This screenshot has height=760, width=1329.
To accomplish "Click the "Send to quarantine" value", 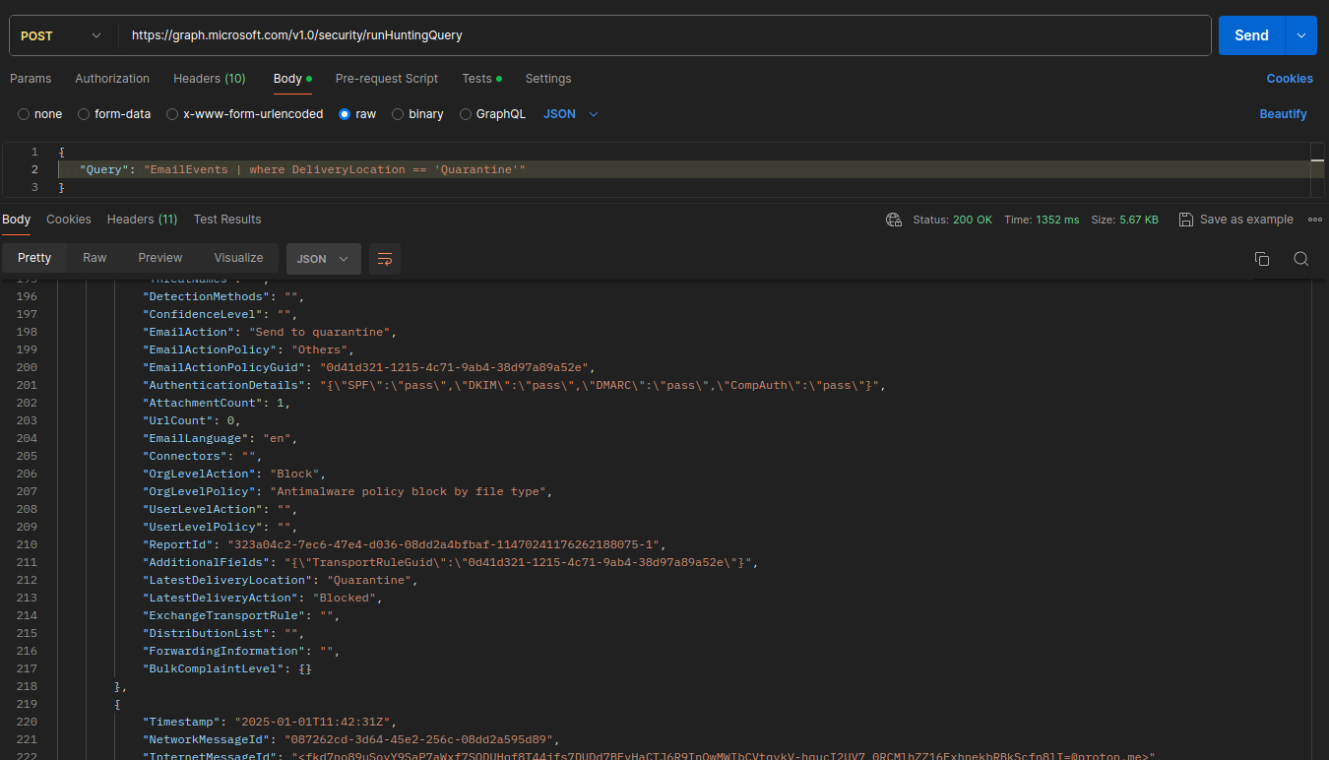I will click(x=322, y=332).
